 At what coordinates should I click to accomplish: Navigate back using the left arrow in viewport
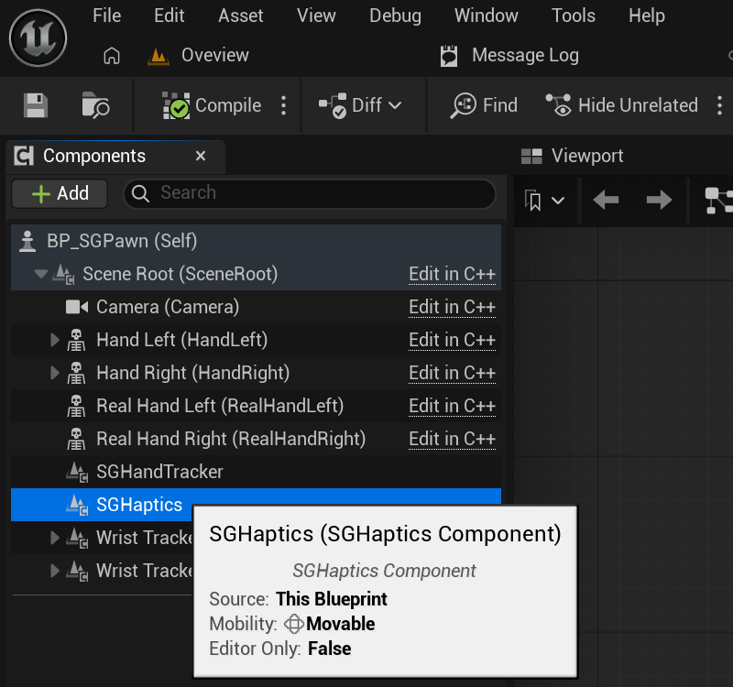pos(606,199)
